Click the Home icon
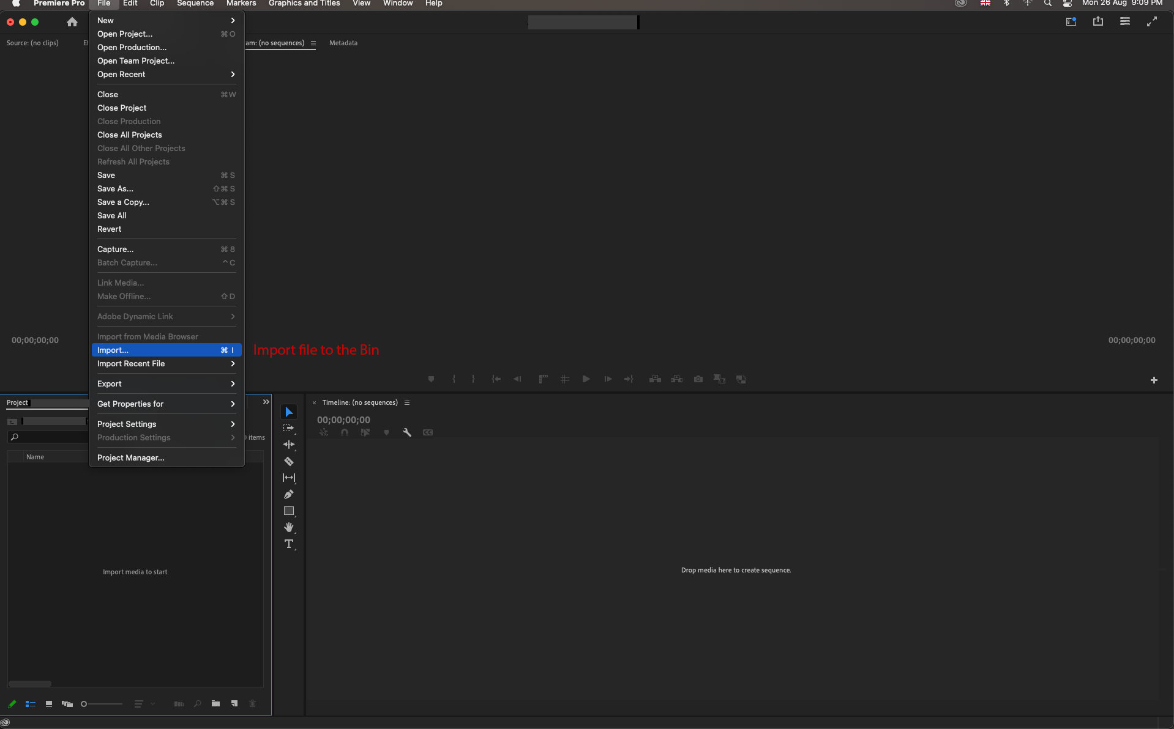The image size is (1174, 729). pos(72,22)
